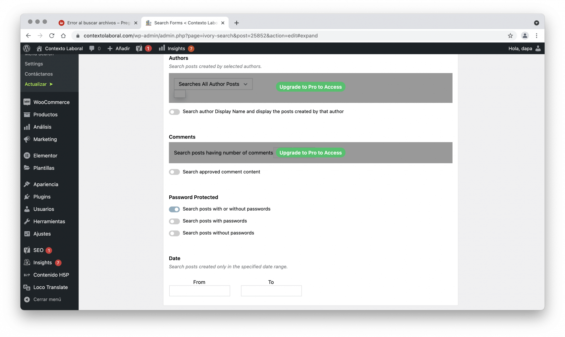Open the Contexto Laboral site link
This screenshot has height=337, width=565.
point(60,48)
